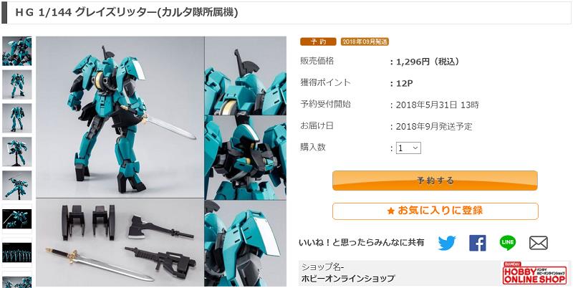Select the first thumbnail of the mecha
This screenshot has height=288, width=573.
(16, 51)
